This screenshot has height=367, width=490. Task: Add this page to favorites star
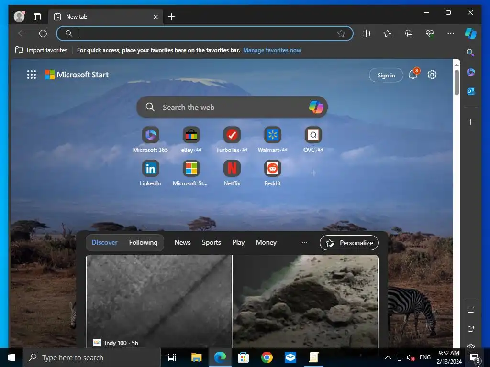click(x=341, y=33)
